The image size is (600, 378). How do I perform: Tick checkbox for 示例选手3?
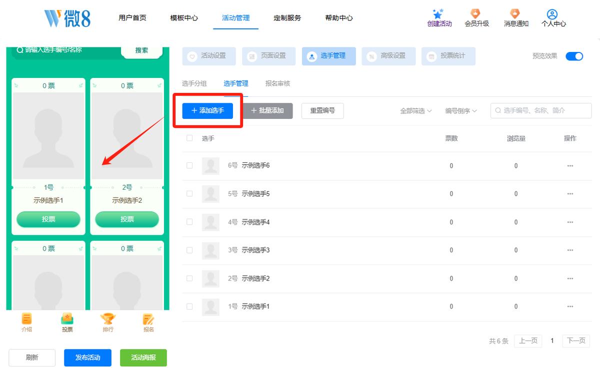[x=189, y=250]
